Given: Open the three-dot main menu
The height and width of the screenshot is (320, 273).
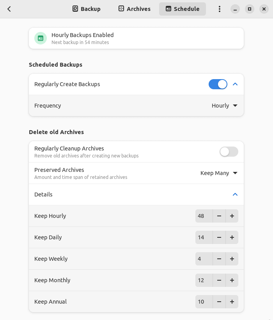Looking at the screenshot, I should pyautogui.click(x=220, y=9).
